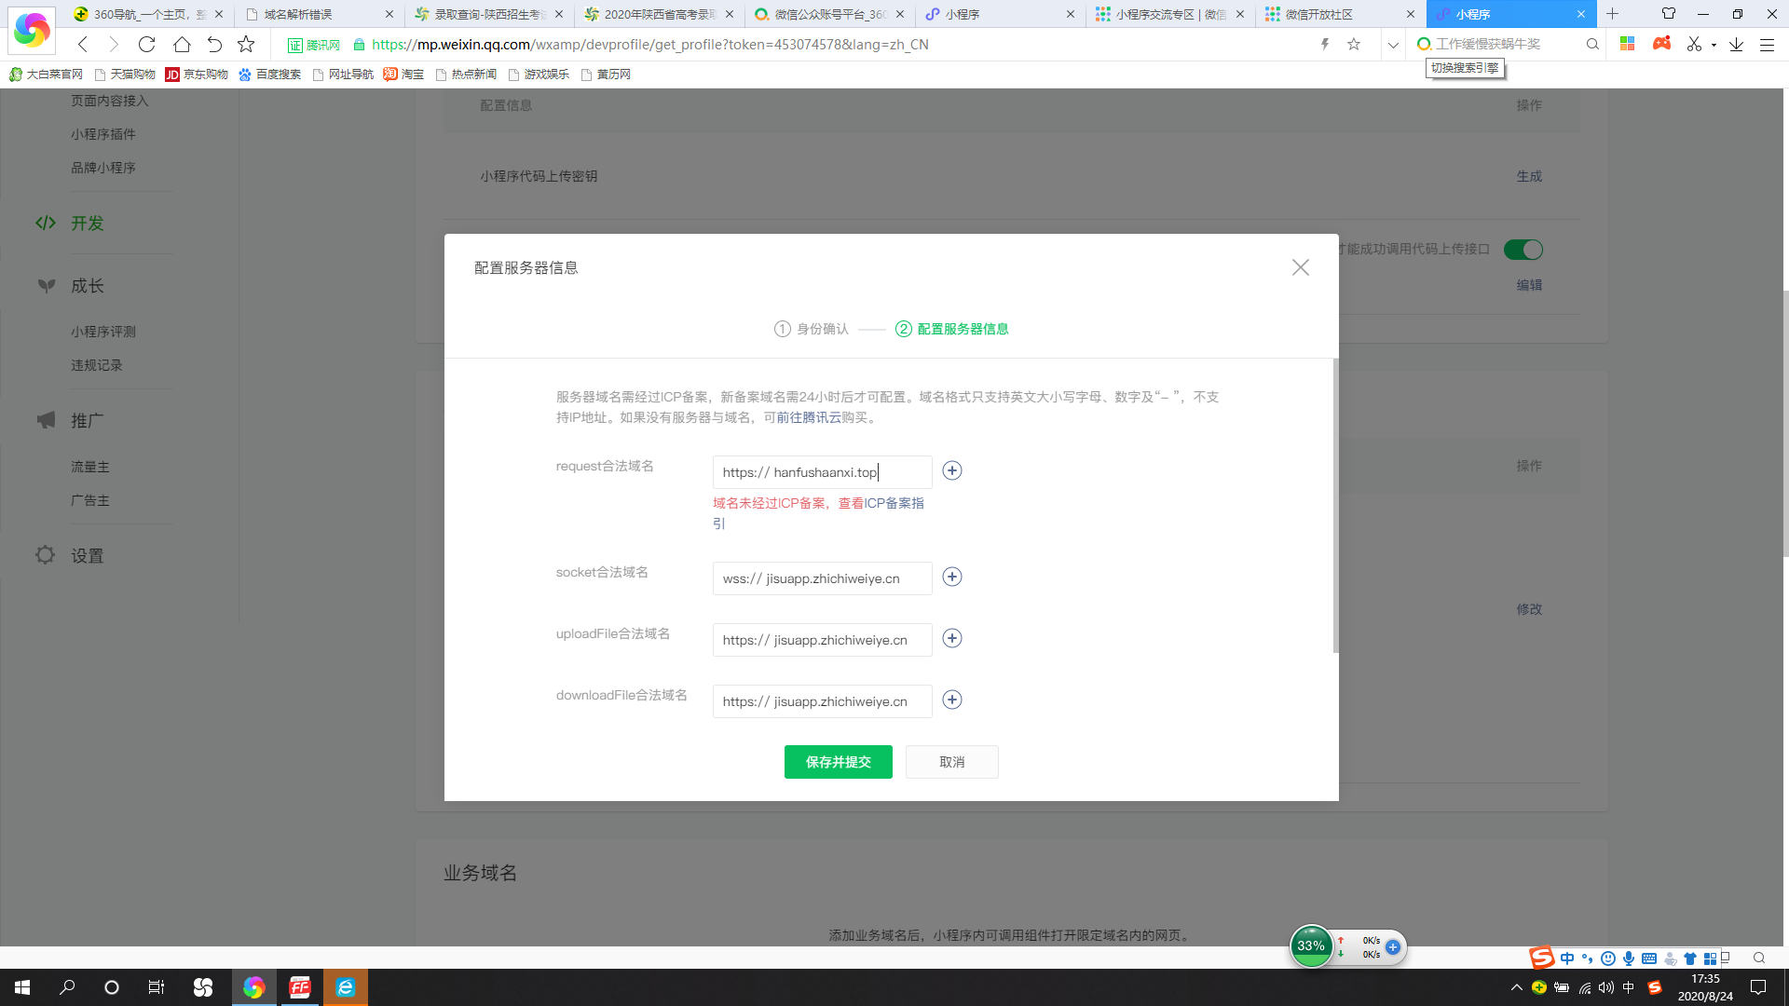The image size is (1789, 1006).
Task: Show hidden system tray icons chevron
Action: pos(1516,987)
